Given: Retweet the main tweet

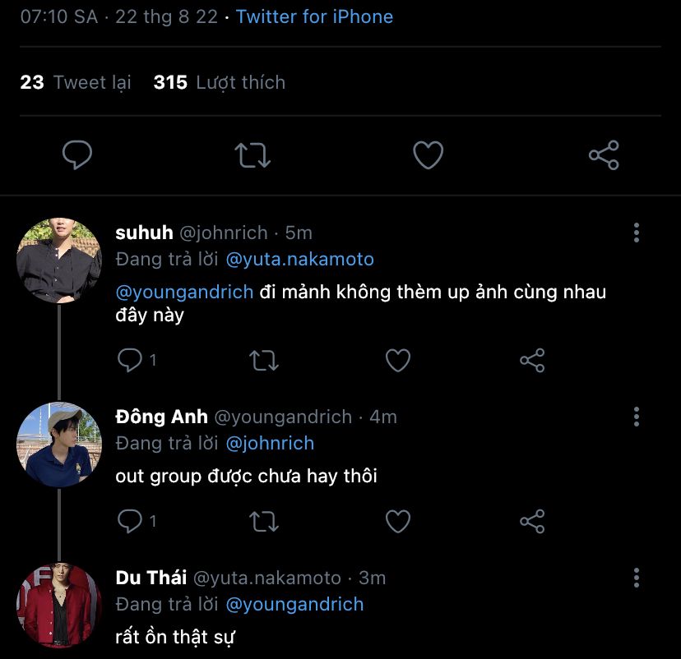Looking at the screenshot, I should pyautogui.click(x=252, y=154).
